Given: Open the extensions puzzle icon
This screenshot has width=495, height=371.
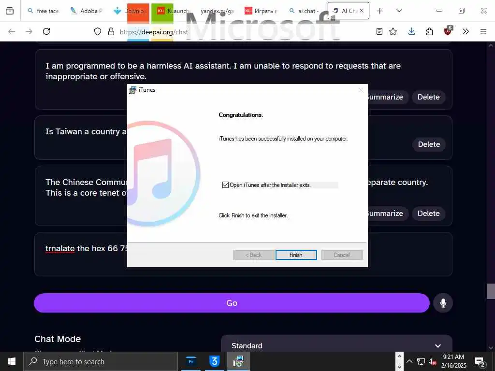Looking at the screenshot, I should point(429,31).
